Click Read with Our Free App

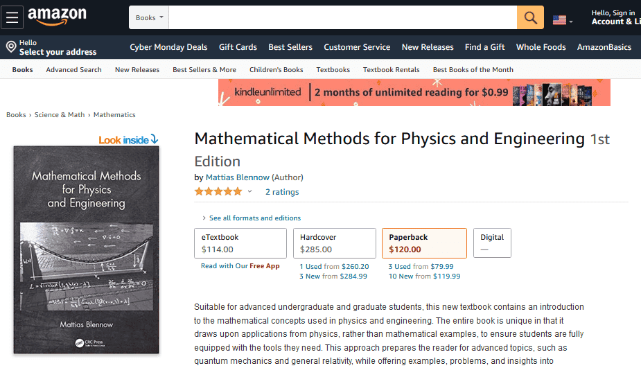(240, 266)
